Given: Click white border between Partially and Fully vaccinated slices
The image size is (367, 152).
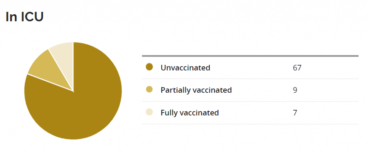Looking at the screenshot, I should pos(61,70).
